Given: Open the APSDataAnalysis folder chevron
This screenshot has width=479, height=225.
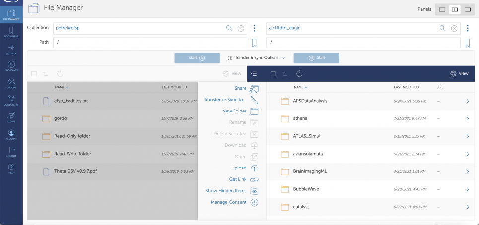Looking at the screenshot, I should 467,101.
